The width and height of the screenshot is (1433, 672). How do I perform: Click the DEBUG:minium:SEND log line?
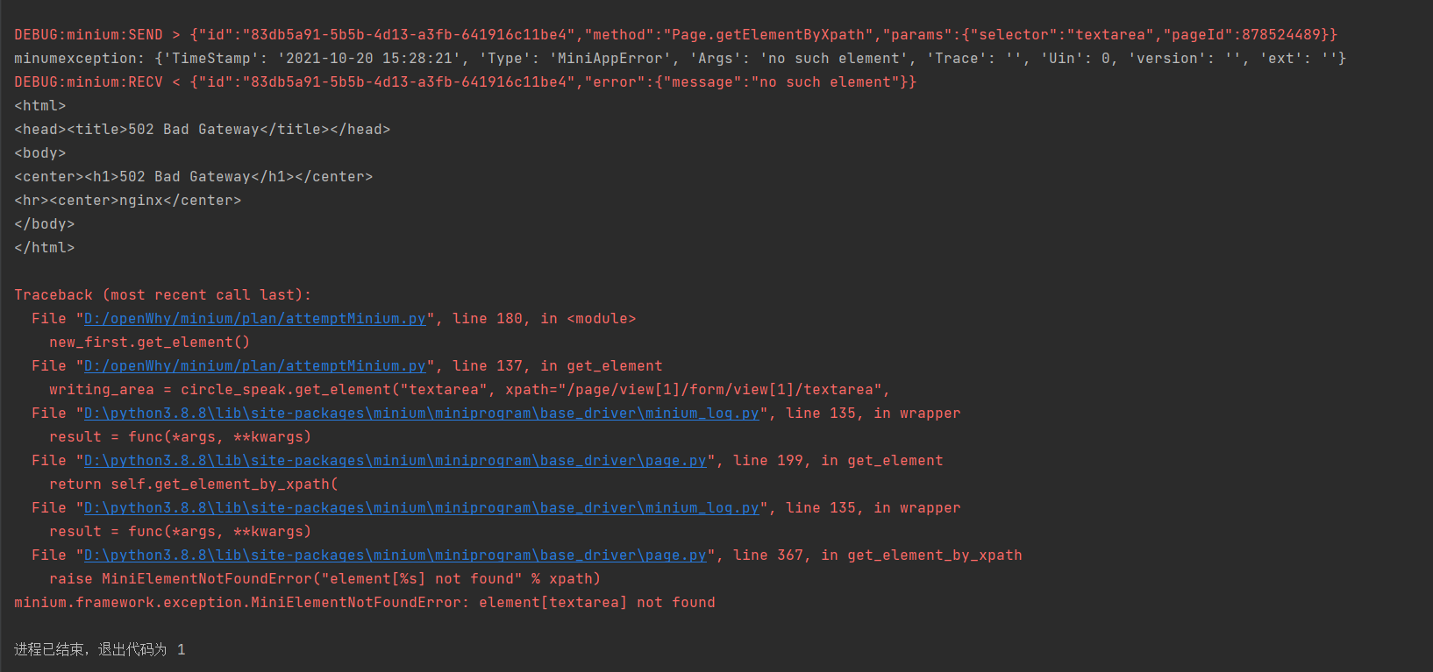point(675,35)
